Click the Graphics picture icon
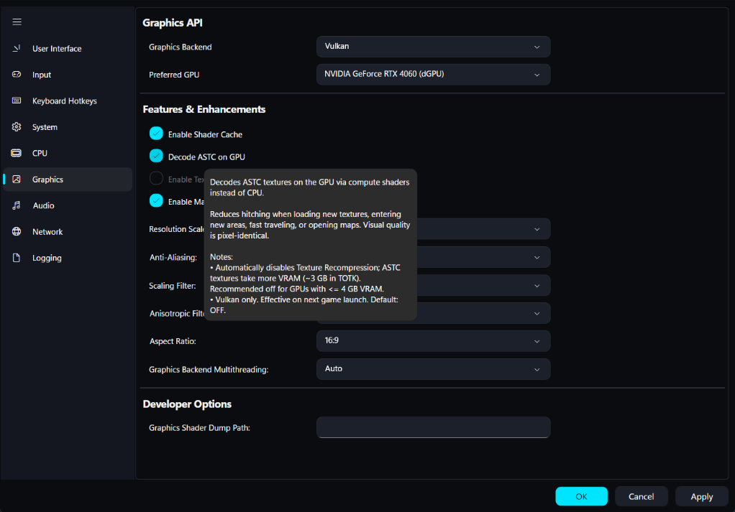 point(17,180)
